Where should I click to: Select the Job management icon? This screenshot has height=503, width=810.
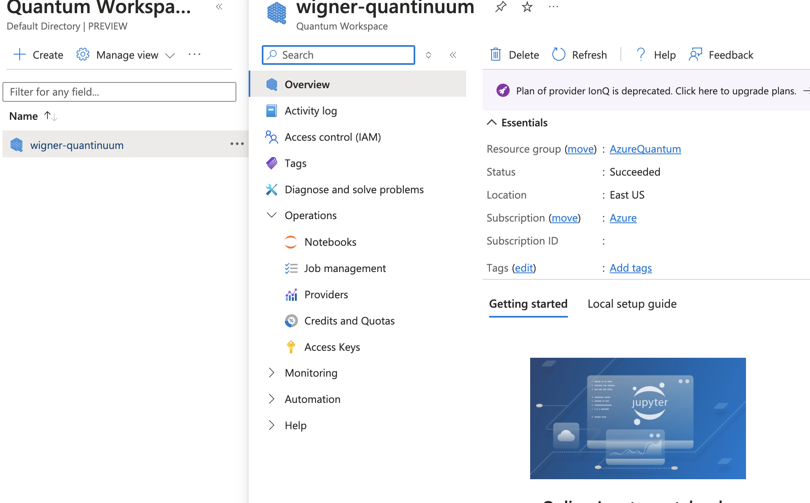(291, 268)
